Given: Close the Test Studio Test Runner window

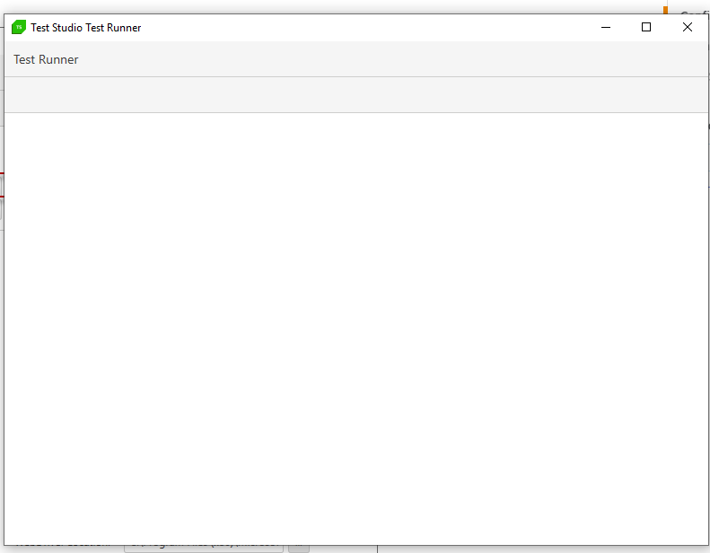Looking at the screenshot, I should (688, 27).
